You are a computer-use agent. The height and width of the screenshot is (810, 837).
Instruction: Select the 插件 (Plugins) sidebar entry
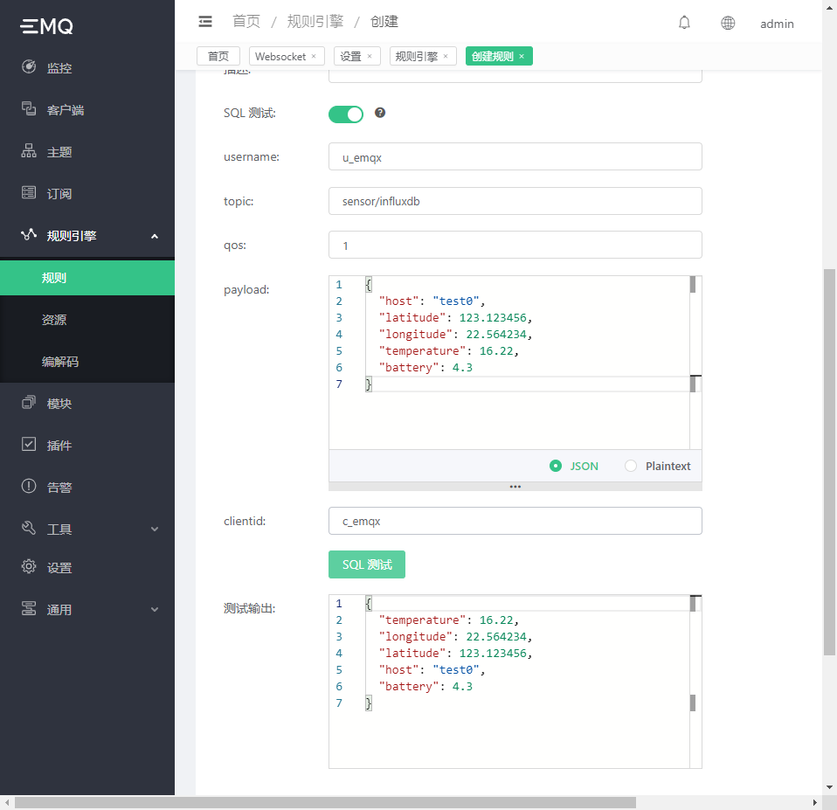click(59, 445)
